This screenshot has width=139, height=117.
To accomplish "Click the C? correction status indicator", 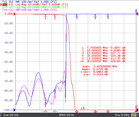I will [x=134, y=115].
